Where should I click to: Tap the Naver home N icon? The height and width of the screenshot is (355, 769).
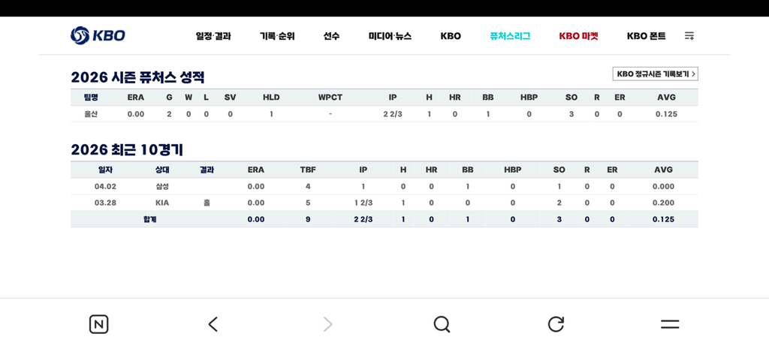[x=98, y=324]
